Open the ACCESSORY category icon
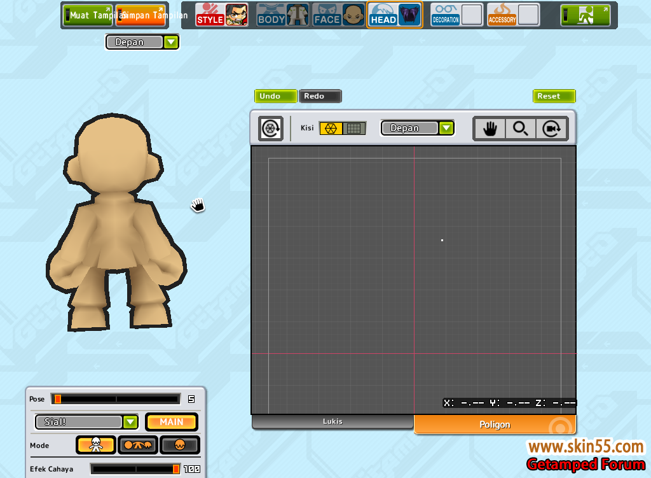The width and height of the screenshot is (651, 478). [502, 15]
